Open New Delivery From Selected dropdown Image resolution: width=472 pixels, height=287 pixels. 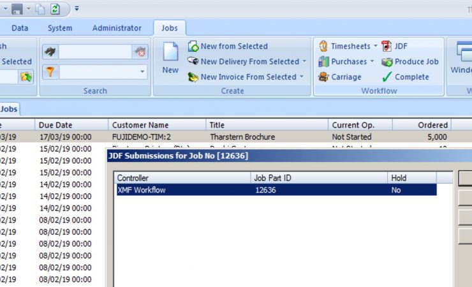(304, 62)
